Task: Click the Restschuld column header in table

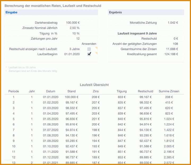Action: click(x=146, y=91)
